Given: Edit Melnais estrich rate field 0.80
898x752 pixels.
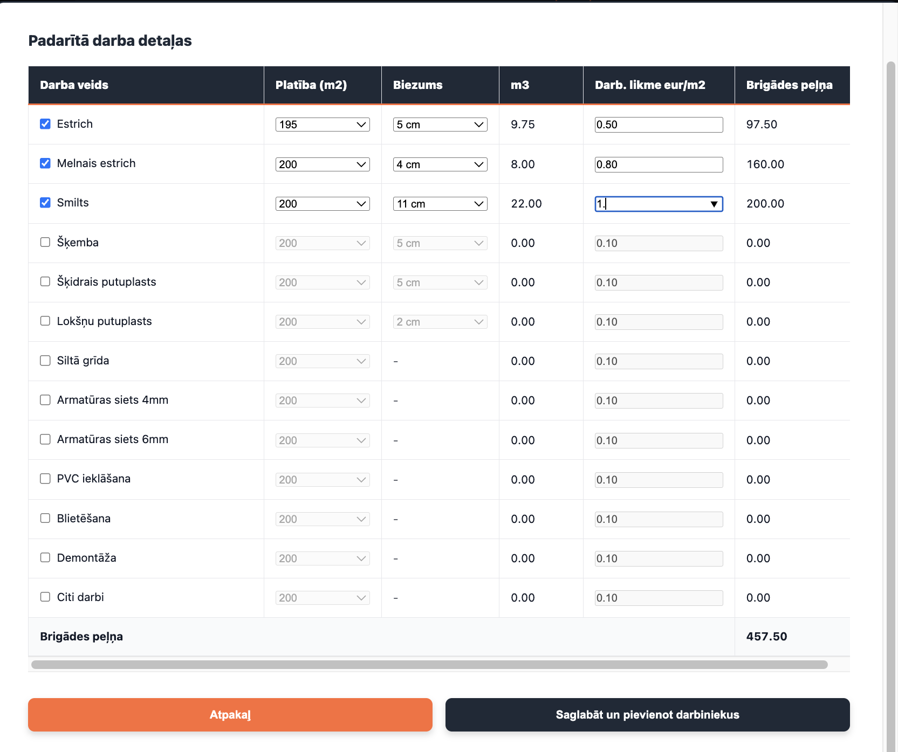Looking at the screenshot, I should point(659,164).
